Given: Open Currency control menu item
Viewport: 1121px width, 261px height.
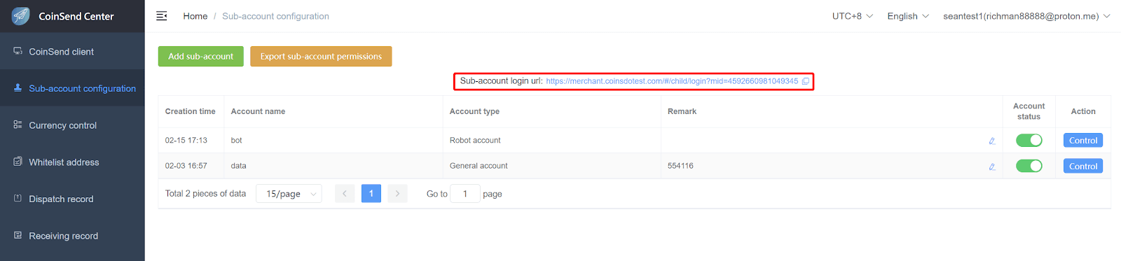Looking at the screenshot, I should (x=72, y=125).
